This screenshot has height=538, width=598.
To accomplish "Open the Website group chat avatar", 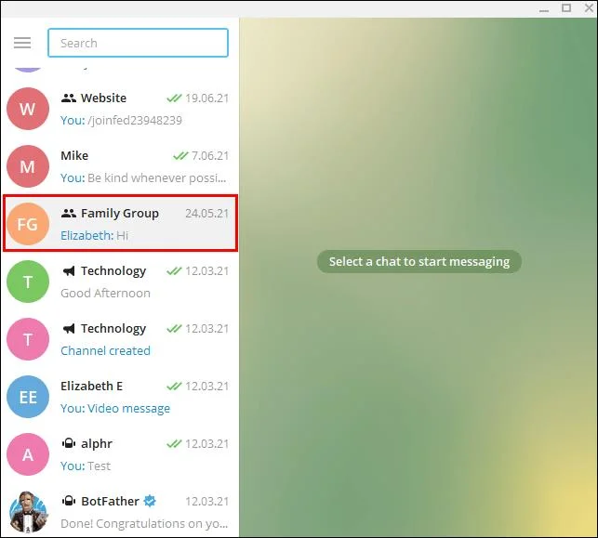I will (x=28, y=109).
